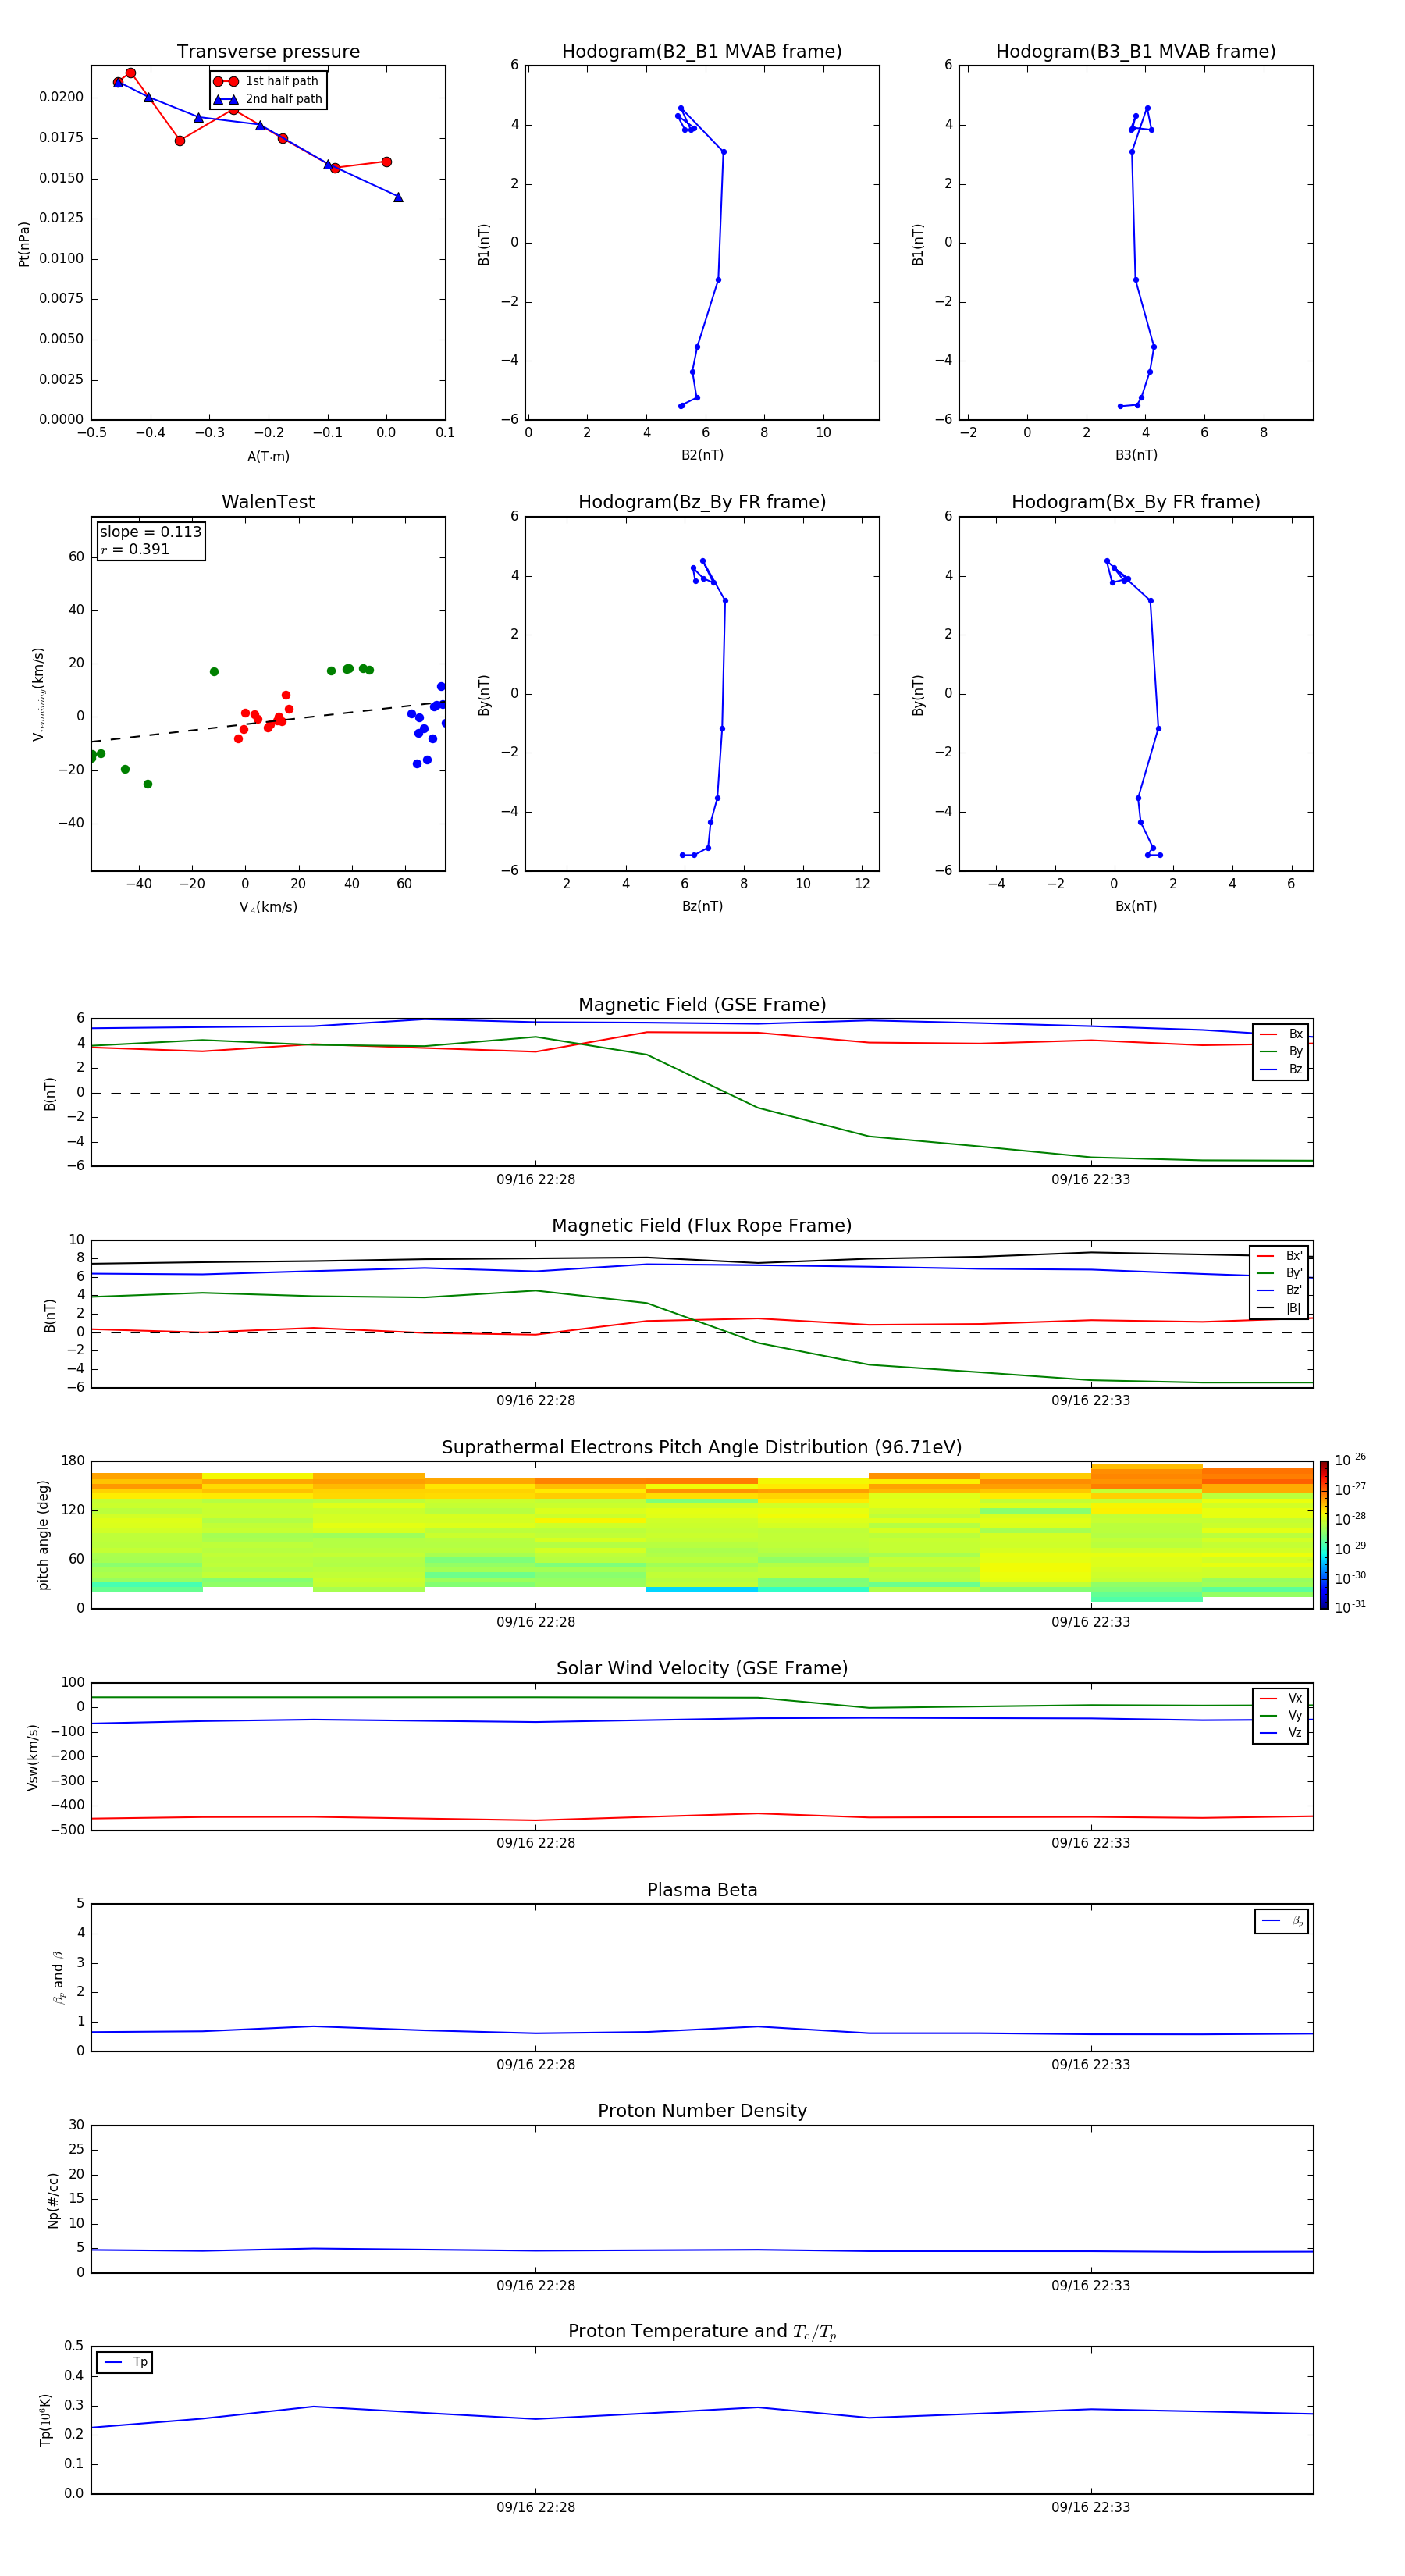Select the '2nd half path' legend entry
Viewport: 1405px width, 2576px height.
(268, 99)
